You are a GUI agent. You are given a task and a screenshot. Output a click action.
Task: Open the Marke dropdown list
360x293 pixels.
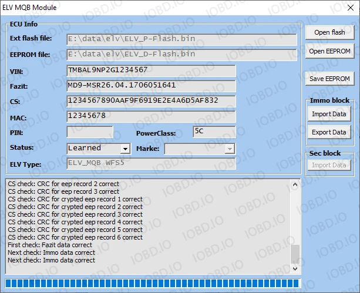click(230, 149)
